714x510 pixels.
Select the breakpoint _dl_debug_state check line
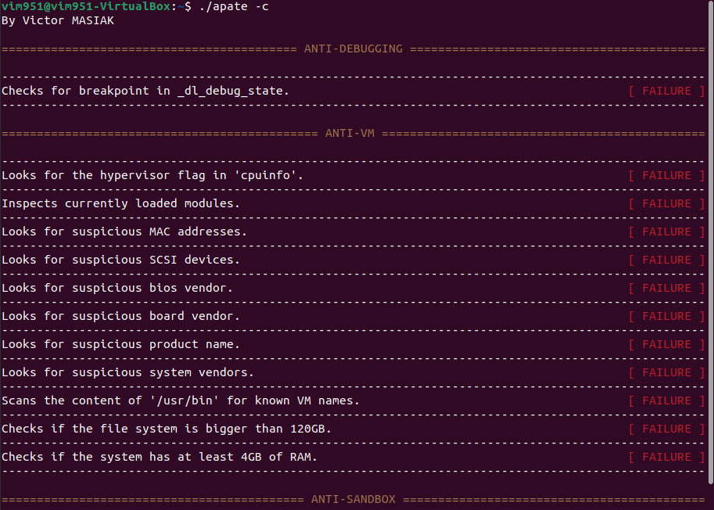pos(145,90)
